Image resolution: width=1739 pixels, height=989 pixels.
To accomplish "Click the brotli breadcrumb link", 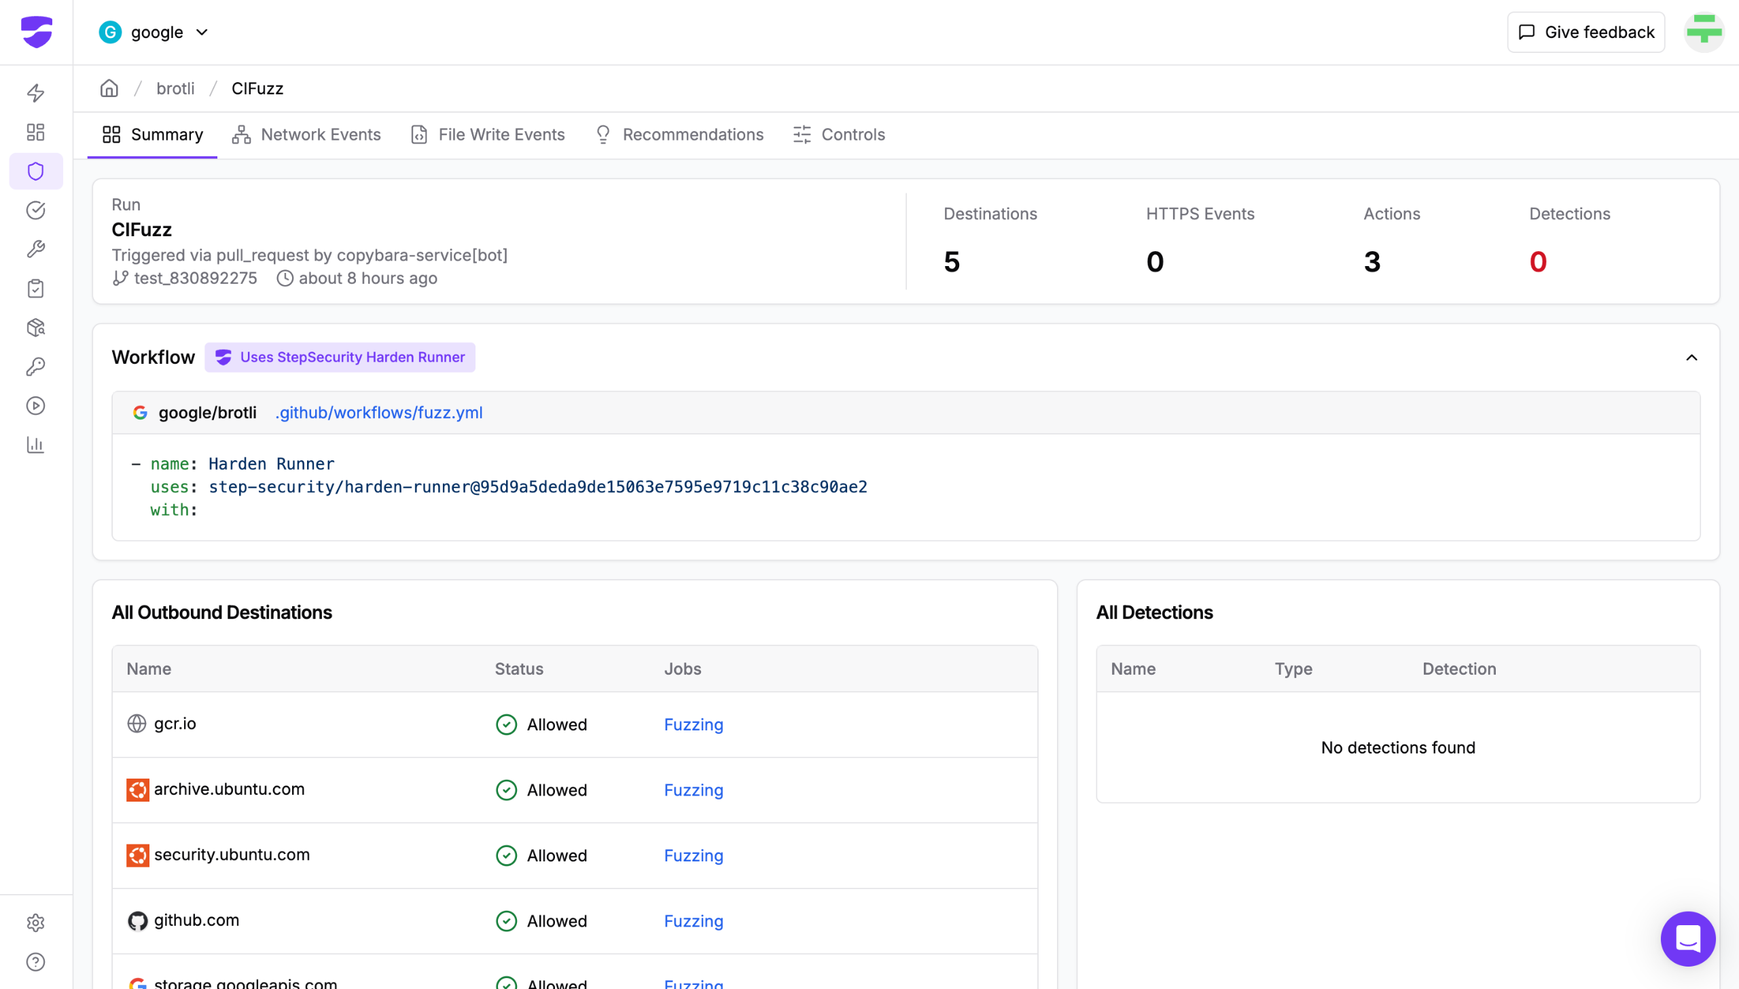I will [175, 88].
